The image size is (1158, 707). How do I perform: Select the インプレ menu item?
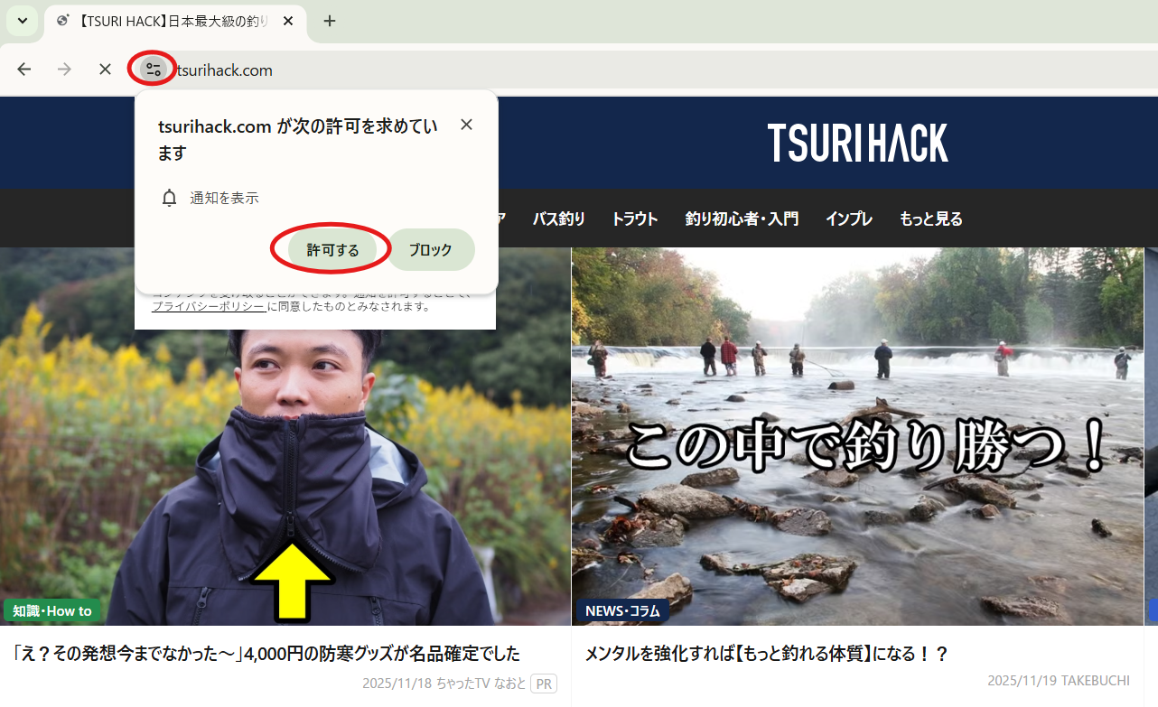848,219
